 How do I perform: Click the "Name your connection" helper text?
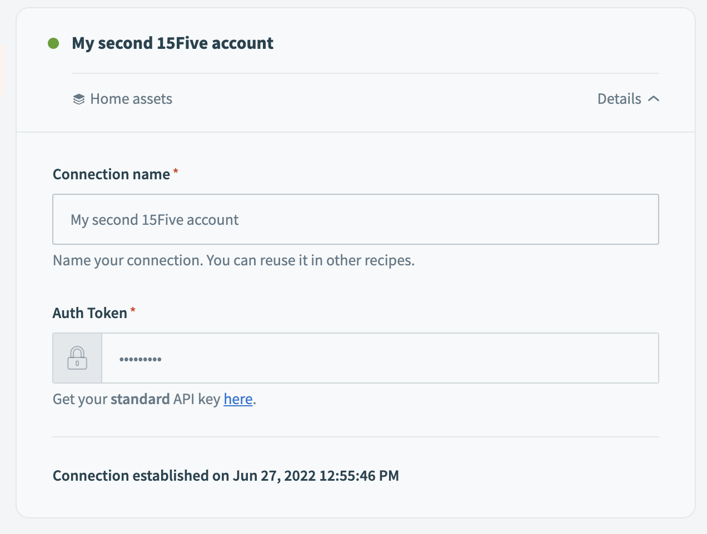pyautogui.click(x=233, y=260)
